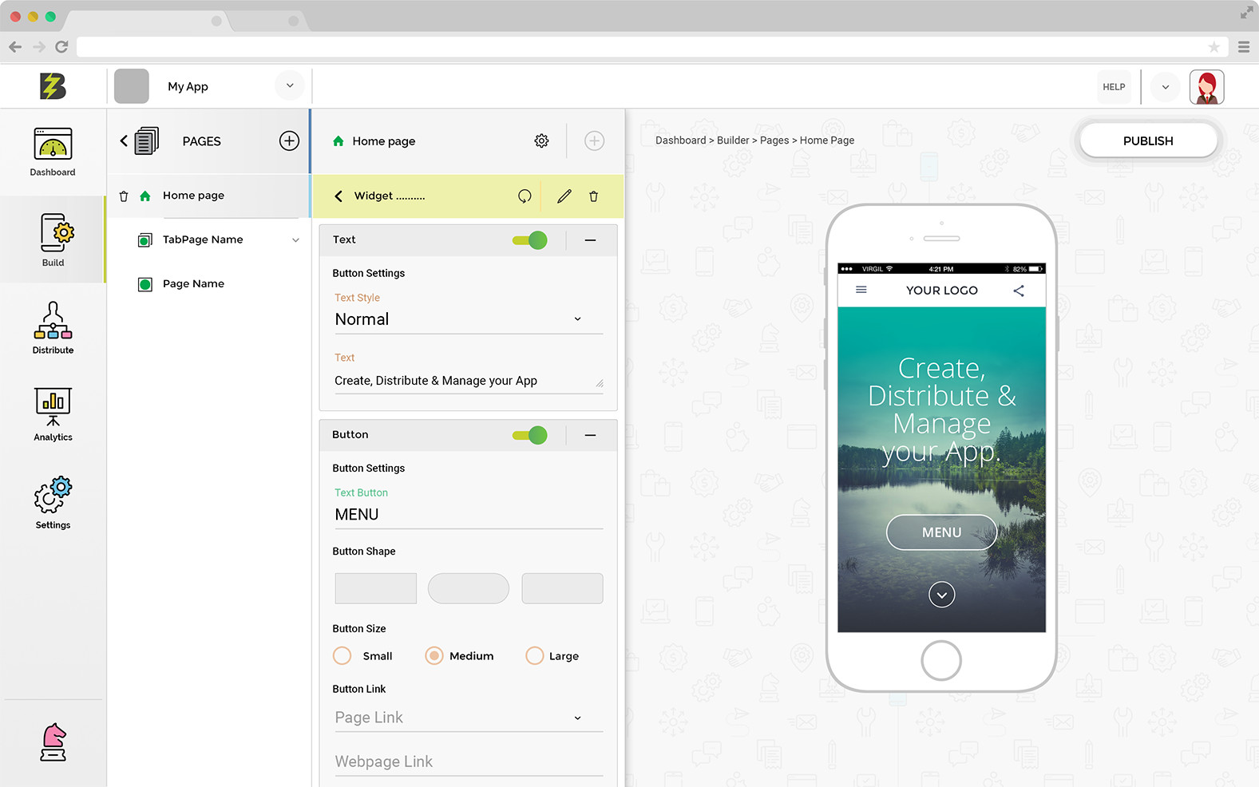Click the browser back arrow

click(x=15, y=47)
